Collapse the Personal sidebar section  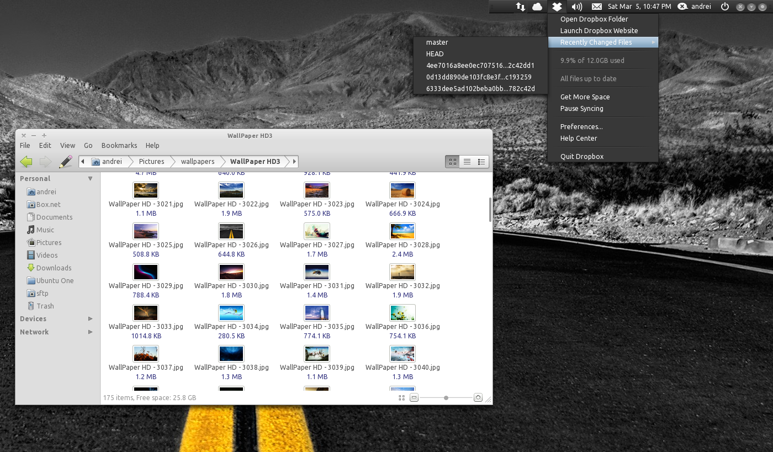(91, 179)
